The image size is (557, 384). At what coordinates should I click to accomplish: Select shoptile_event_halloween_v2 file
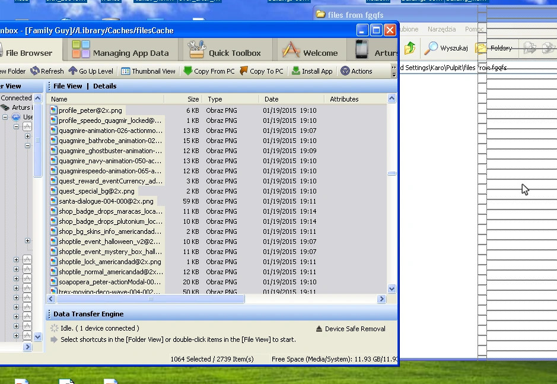tap(109, 242)
